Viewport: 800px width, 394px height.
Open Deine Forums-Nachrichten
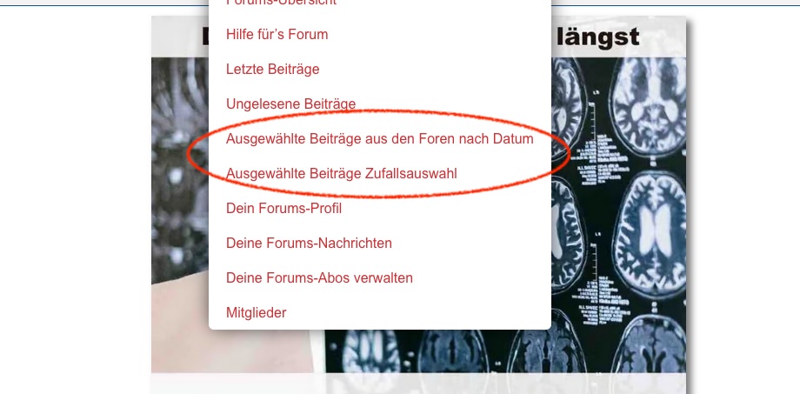click(309, 243)
